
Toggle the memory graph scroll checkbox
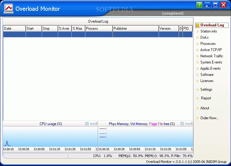point(182,124)
